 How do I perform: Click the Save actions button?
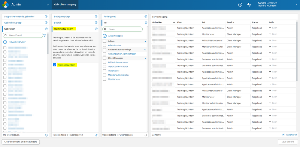pos(288,142)
